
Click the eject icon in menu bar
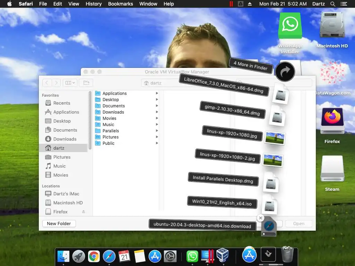250,4
